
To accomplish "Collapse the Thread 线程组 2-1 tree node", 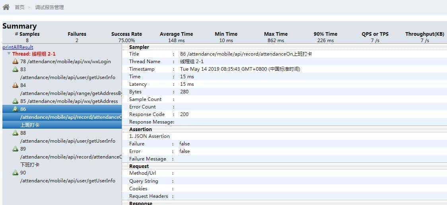I will click(x=9, y=54).
